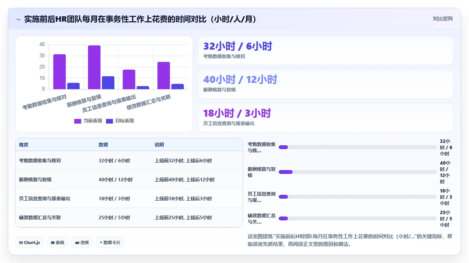Image resolution: width=469 pixels, height=263 pixels.
Task: Click the purple bar for 员工信息查询与报表输出
Action: pos(129,79)
